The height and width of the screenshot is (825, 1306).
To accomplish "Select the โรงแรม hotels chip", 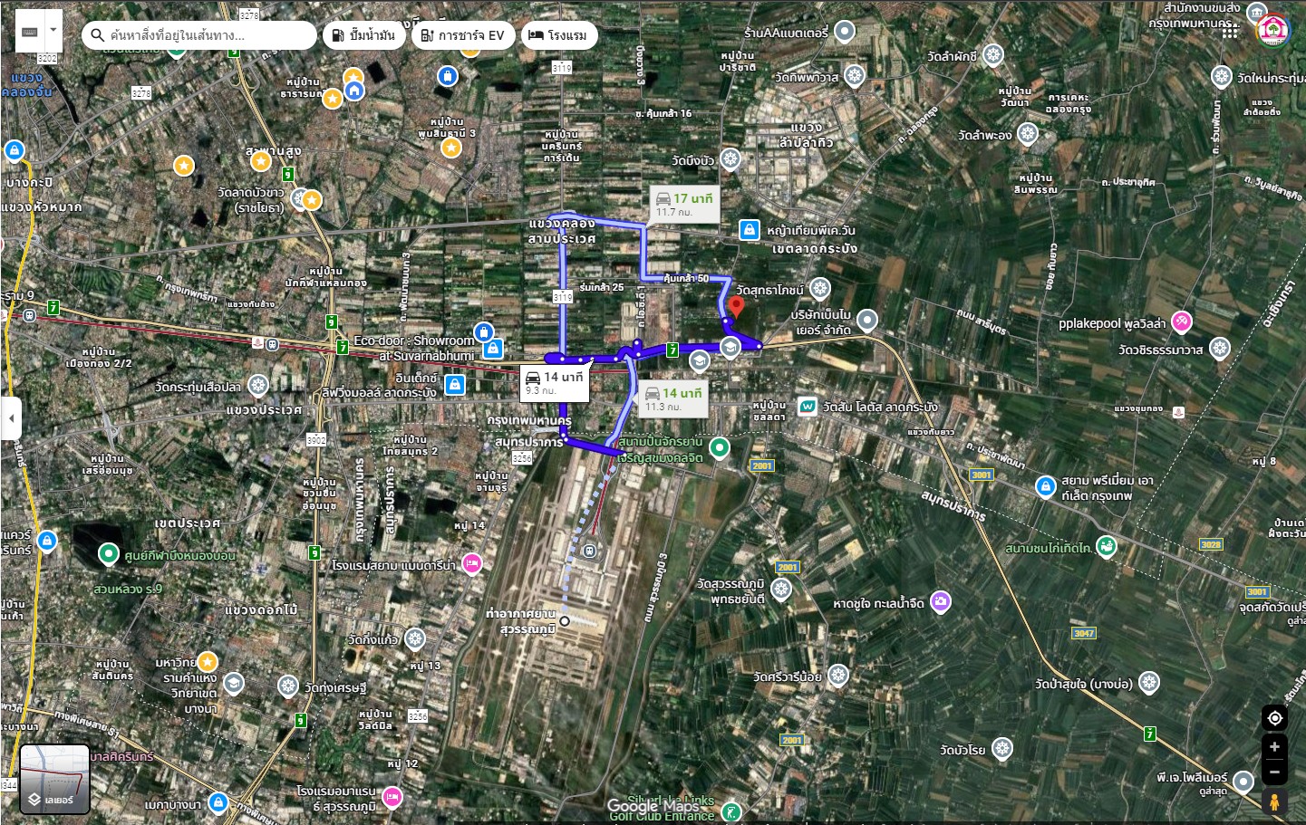I will (558, 35).
